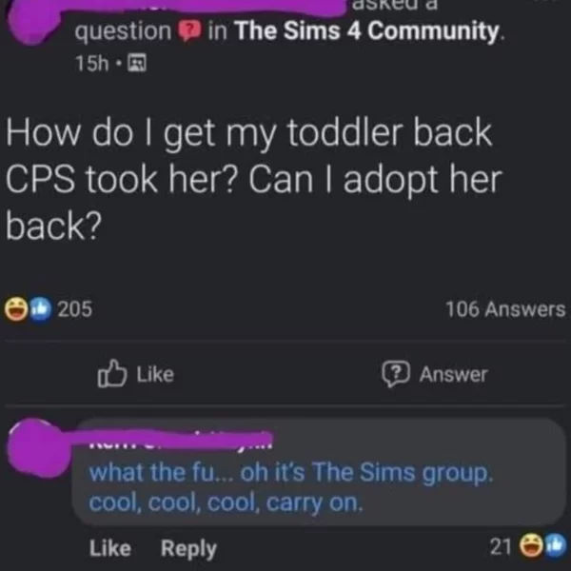571x571 pixels.
Task: Open the post author's profile avatar
Action: coord(32,22)
